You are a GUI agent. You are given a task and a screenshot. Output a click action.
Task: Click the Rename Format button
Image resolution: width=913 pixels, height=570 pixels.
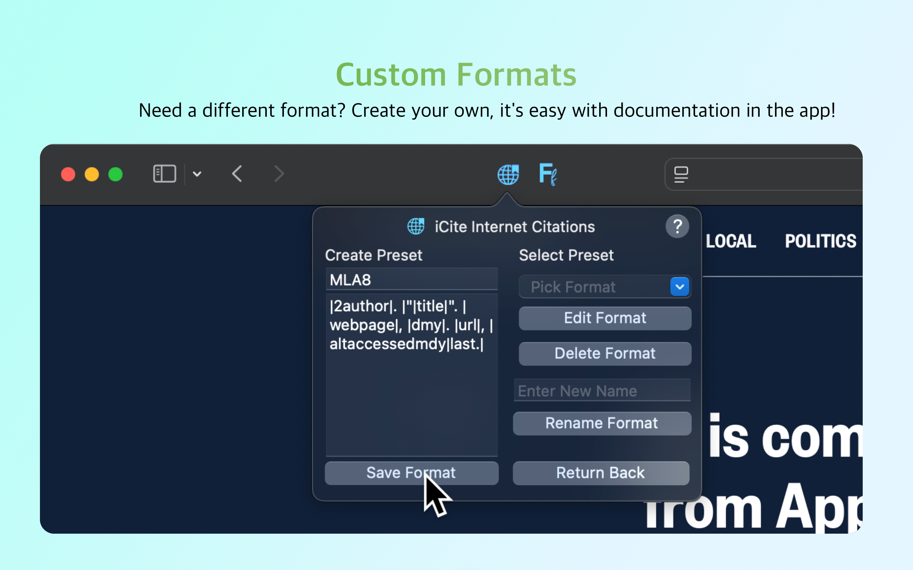(602, 423)
